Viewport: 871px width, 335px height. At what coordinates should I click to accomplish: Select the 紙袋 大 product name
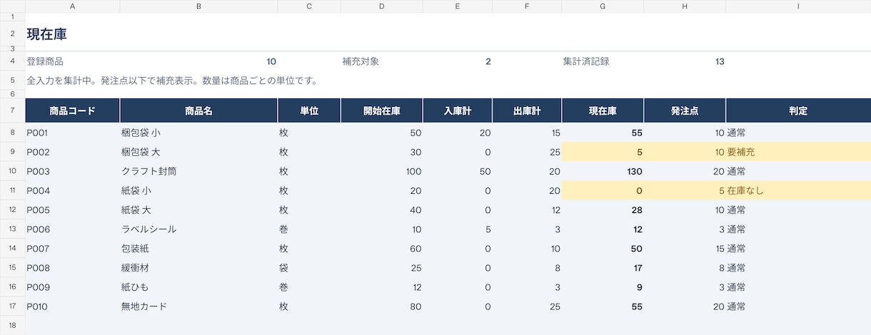click(x=136, y=210)
